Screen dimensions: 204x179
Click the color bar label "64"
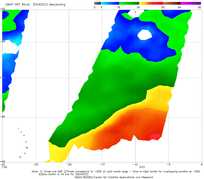point(179,7)
